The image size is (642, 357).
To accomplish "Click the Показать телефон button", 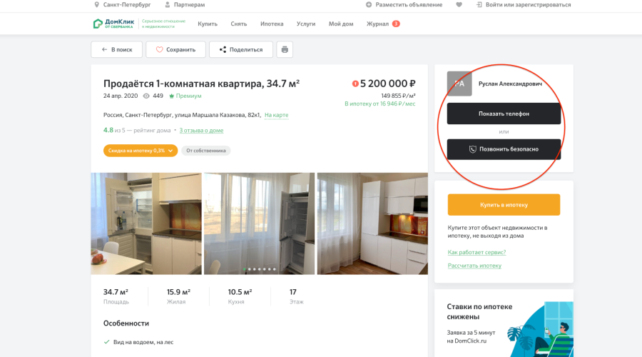I will 504,114.
